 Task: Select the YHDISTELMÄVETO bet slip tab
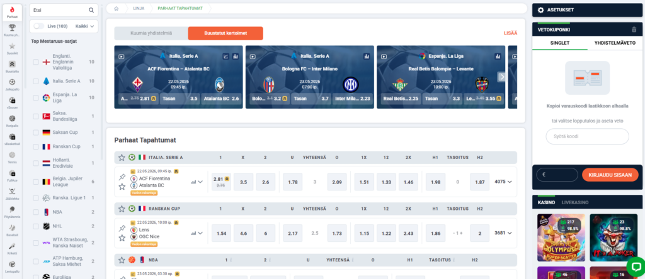(x=615, y=43)
